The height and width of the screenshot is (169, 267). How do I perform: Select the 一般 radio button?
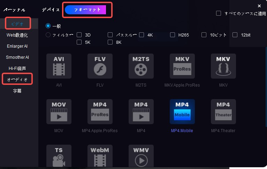coord(48,26)
